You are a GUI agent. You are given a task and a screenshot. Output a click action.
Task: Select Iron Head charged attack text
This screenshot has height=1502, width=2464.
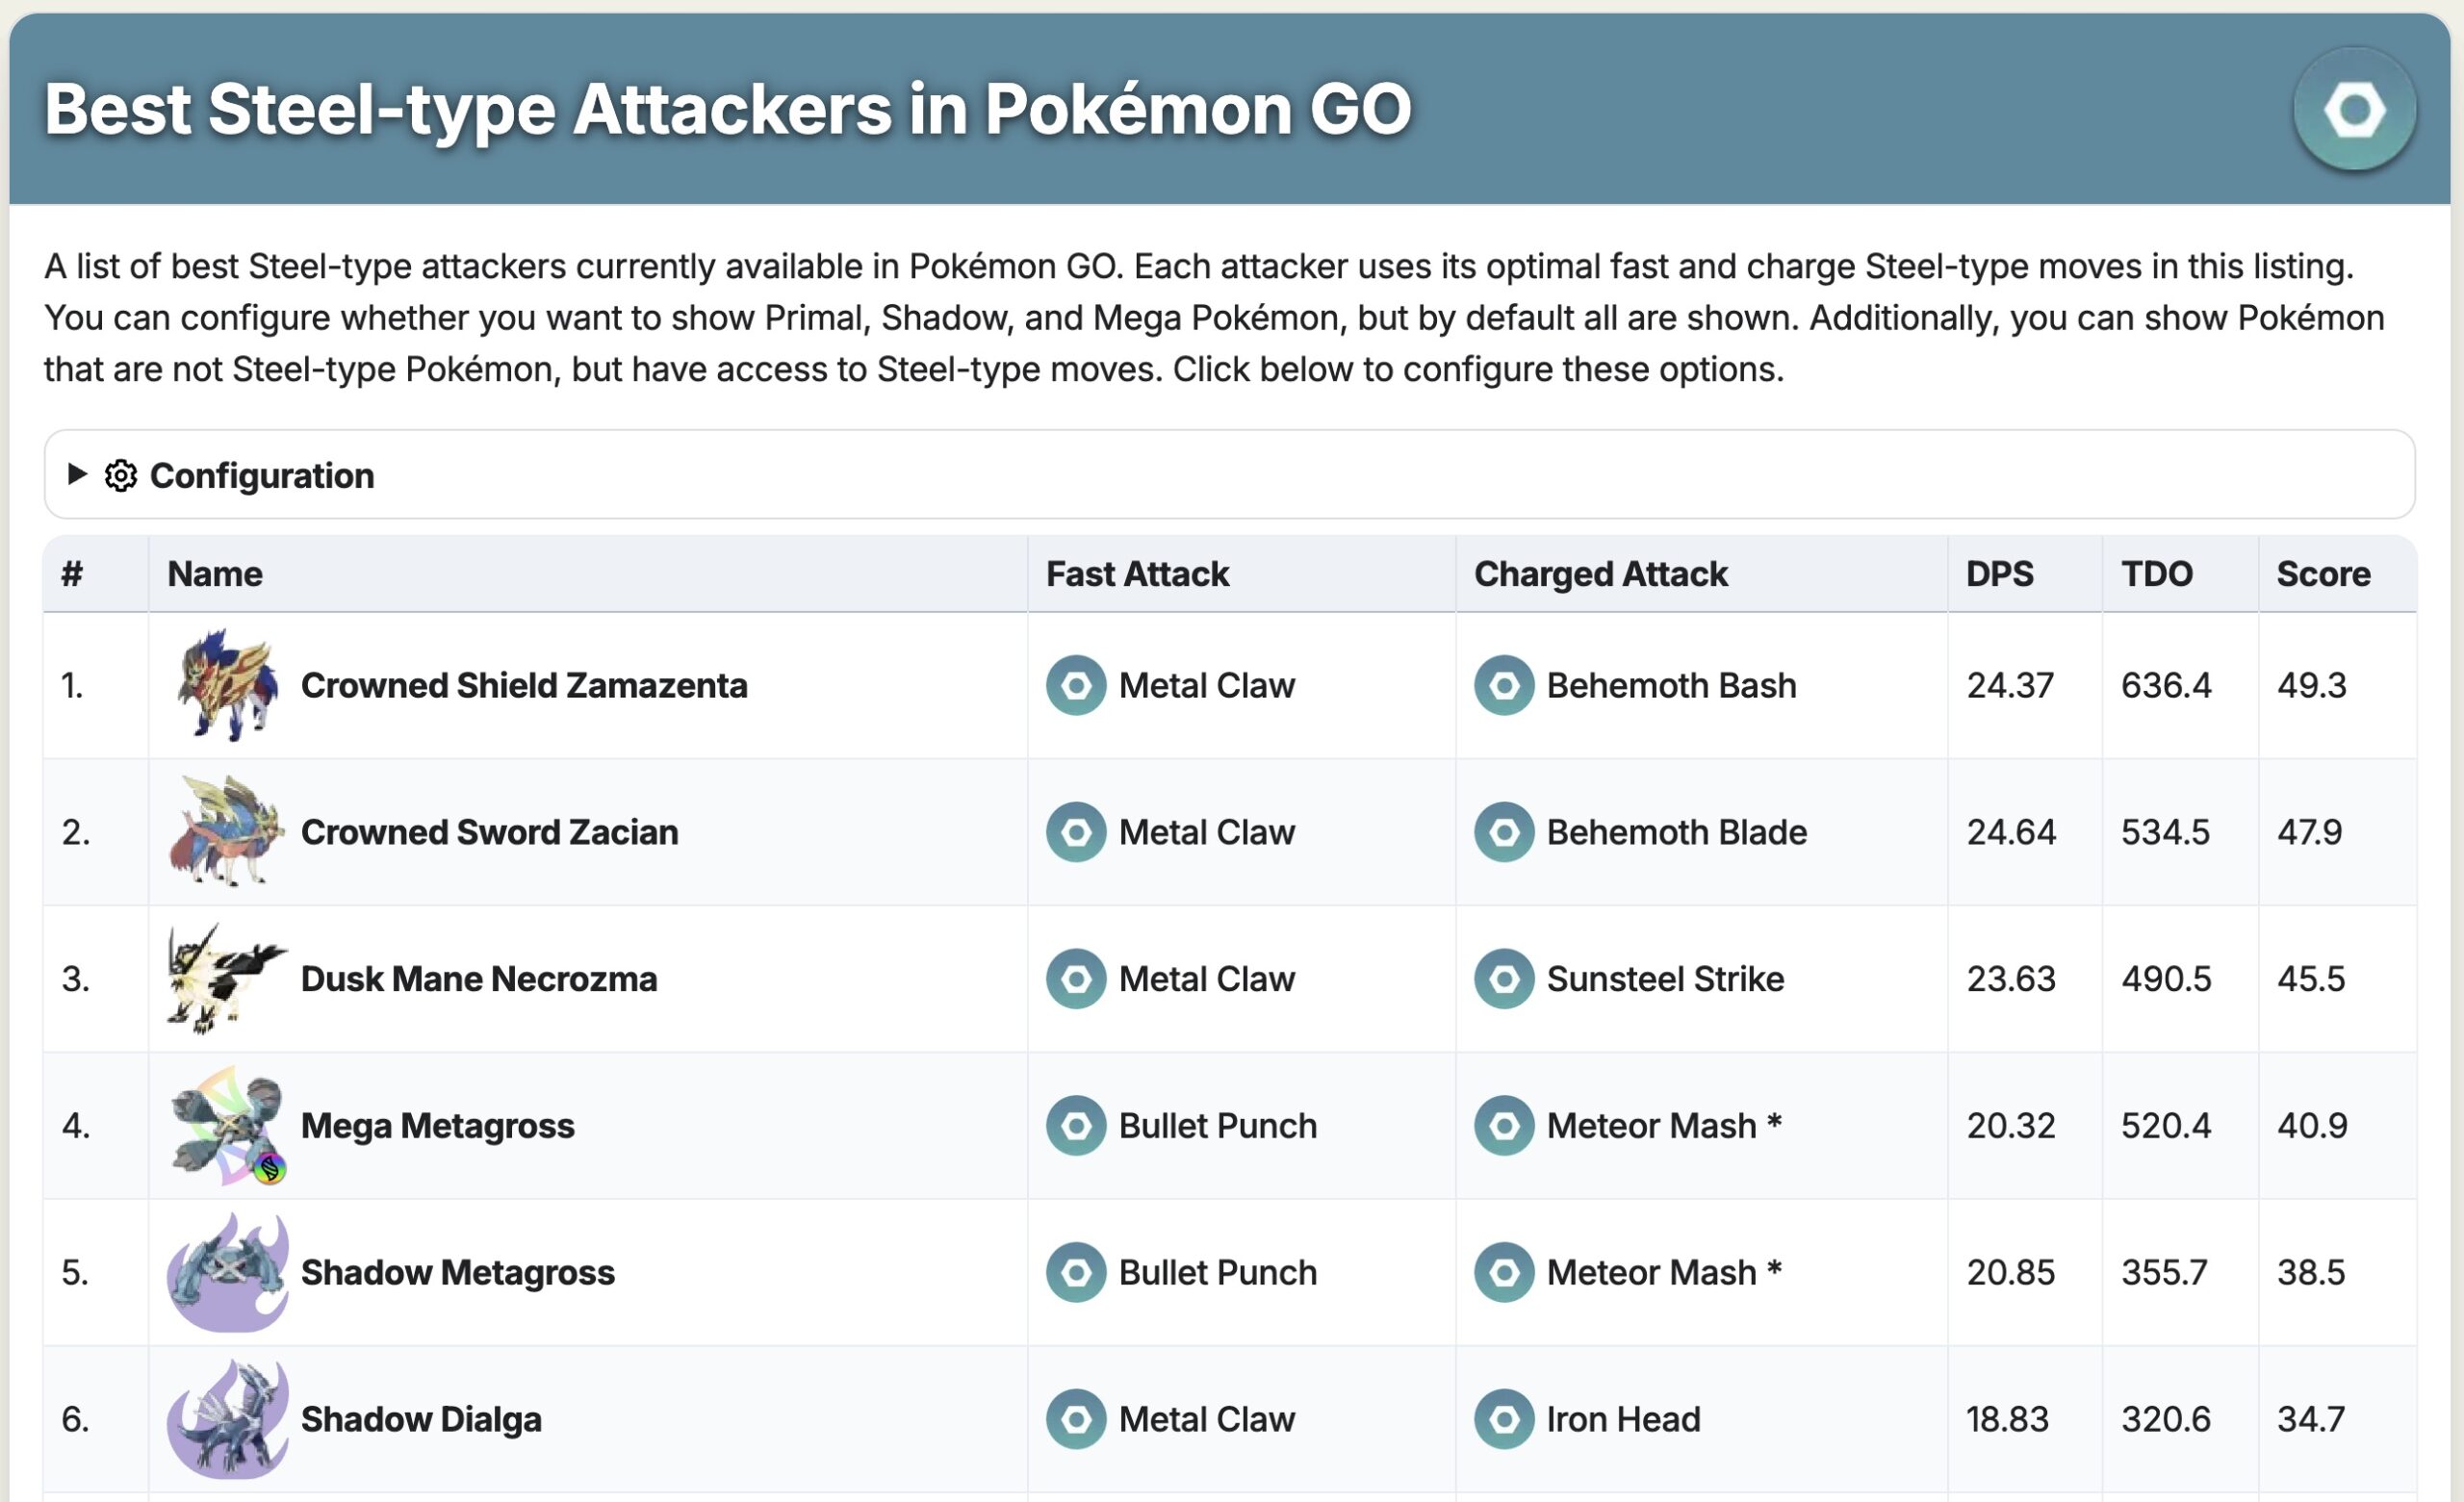tap(1623, 1419)
